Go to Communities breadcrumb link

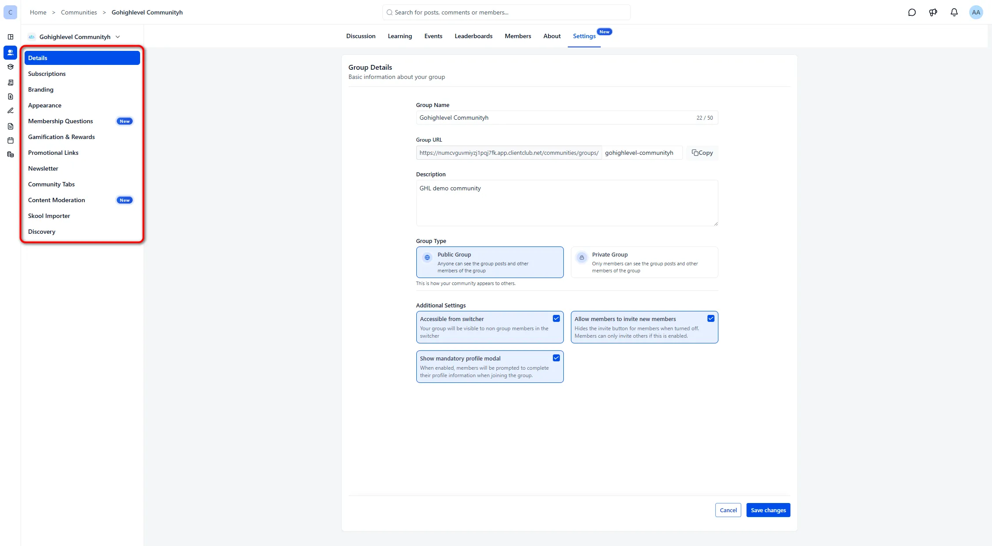click(79, 12)
